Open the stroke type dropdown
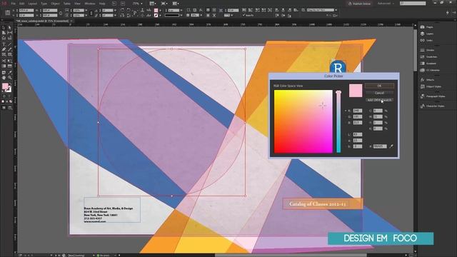This screenshot has height=257, width=457. tap(181, 15)
